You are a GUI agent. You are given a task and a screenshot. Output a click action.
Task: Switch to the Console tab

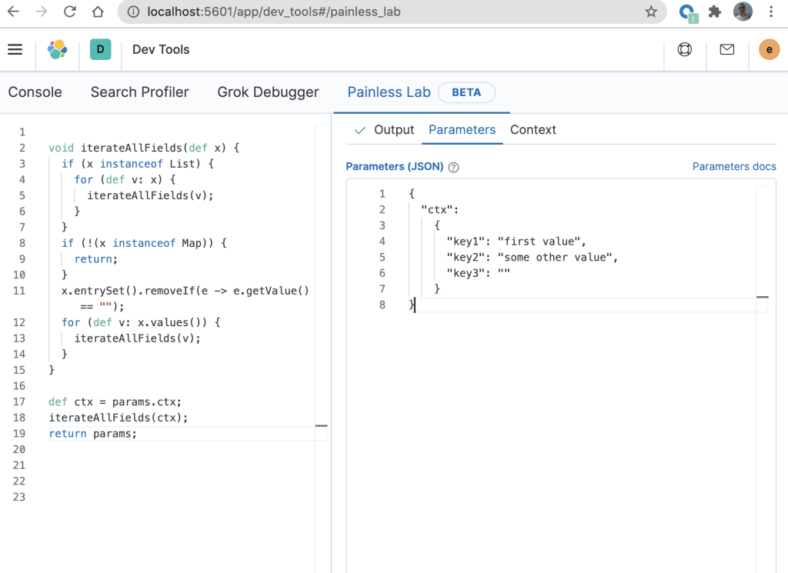coord(35,92)
